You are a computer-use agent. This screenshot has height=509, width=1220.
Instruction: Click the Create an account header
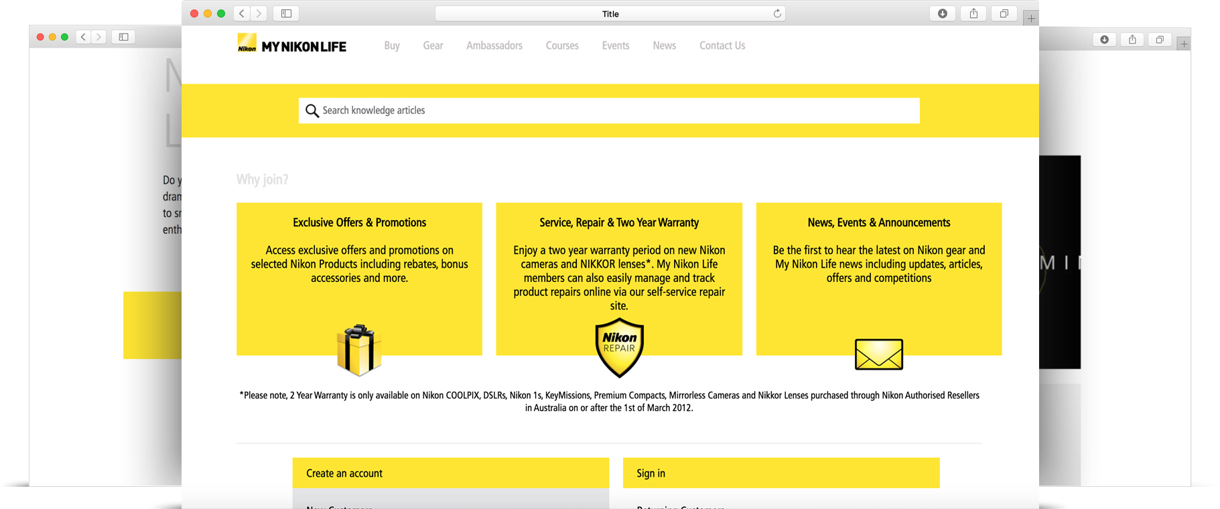click(451, 473)
